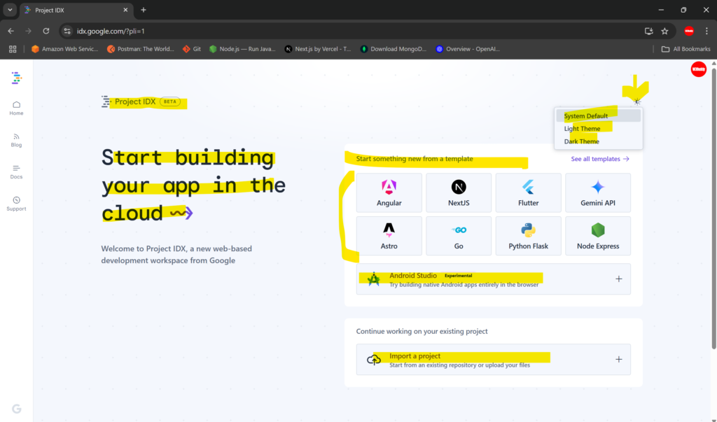The width and height of the screenshot is (717, 422).
Task: Click the browser forward arrow
Action: tap(28, 31)
